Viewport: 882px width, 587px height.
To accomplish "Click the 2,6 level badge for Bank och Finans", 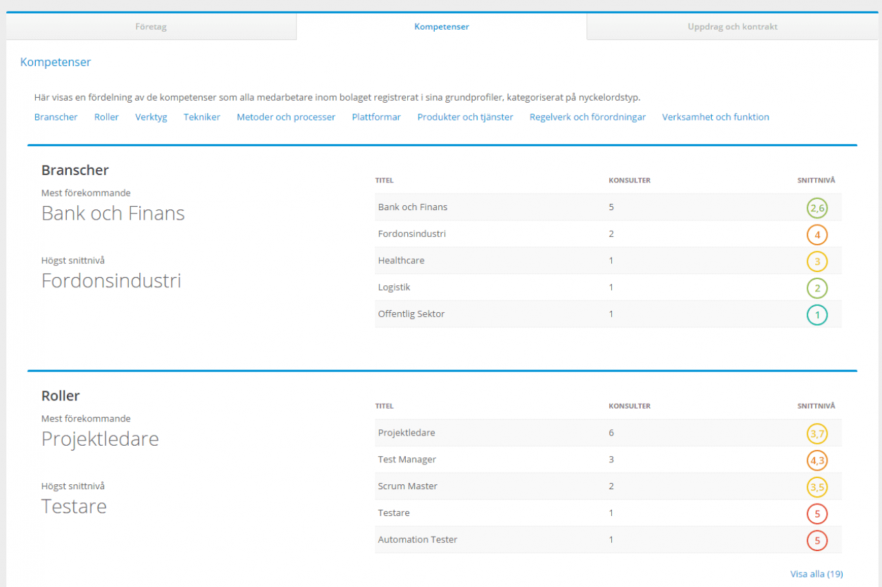I will (x=817, y=207).
